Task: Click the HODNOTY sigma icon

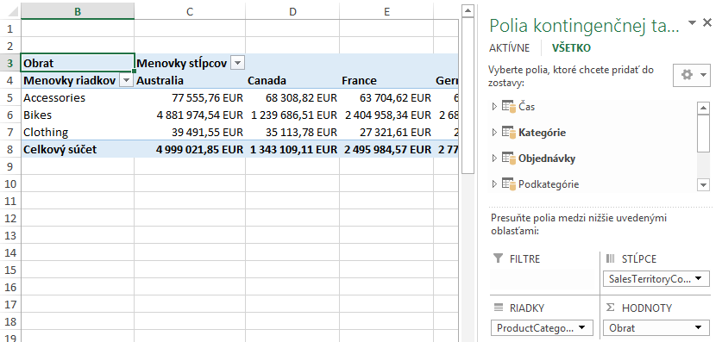Action: (x=611, y=308)
